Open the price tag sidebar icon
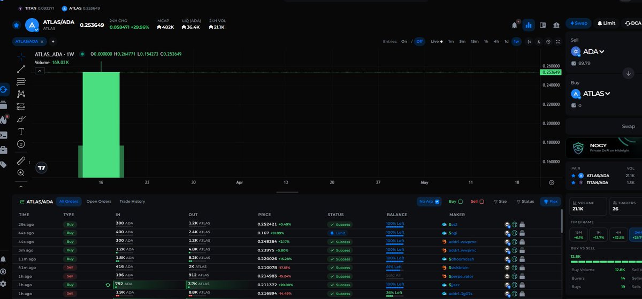The width and height of the screenshot is (642, 299). [x=4, y=165]
